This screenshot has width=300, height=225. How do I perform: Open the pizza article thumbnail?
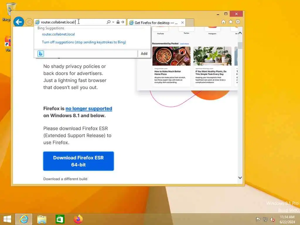pyautogui.click(x=171, y=56)
